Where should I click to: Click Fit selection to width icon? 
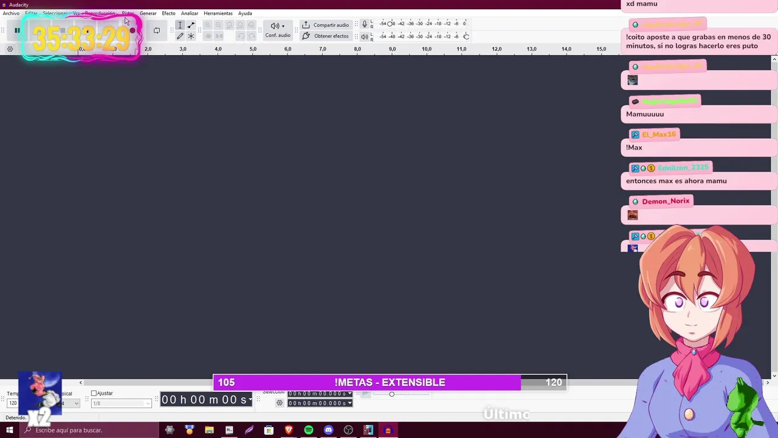coord(229,25)
